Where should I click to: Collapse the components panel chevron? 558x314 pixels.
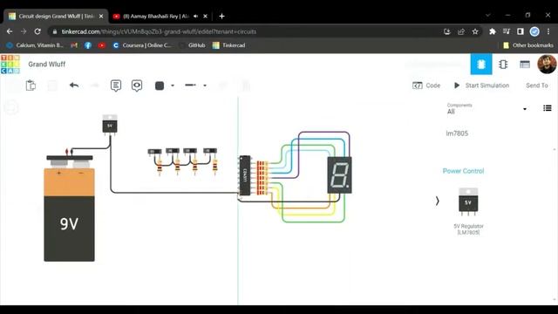pyautogui.click(x=438, y=201)
